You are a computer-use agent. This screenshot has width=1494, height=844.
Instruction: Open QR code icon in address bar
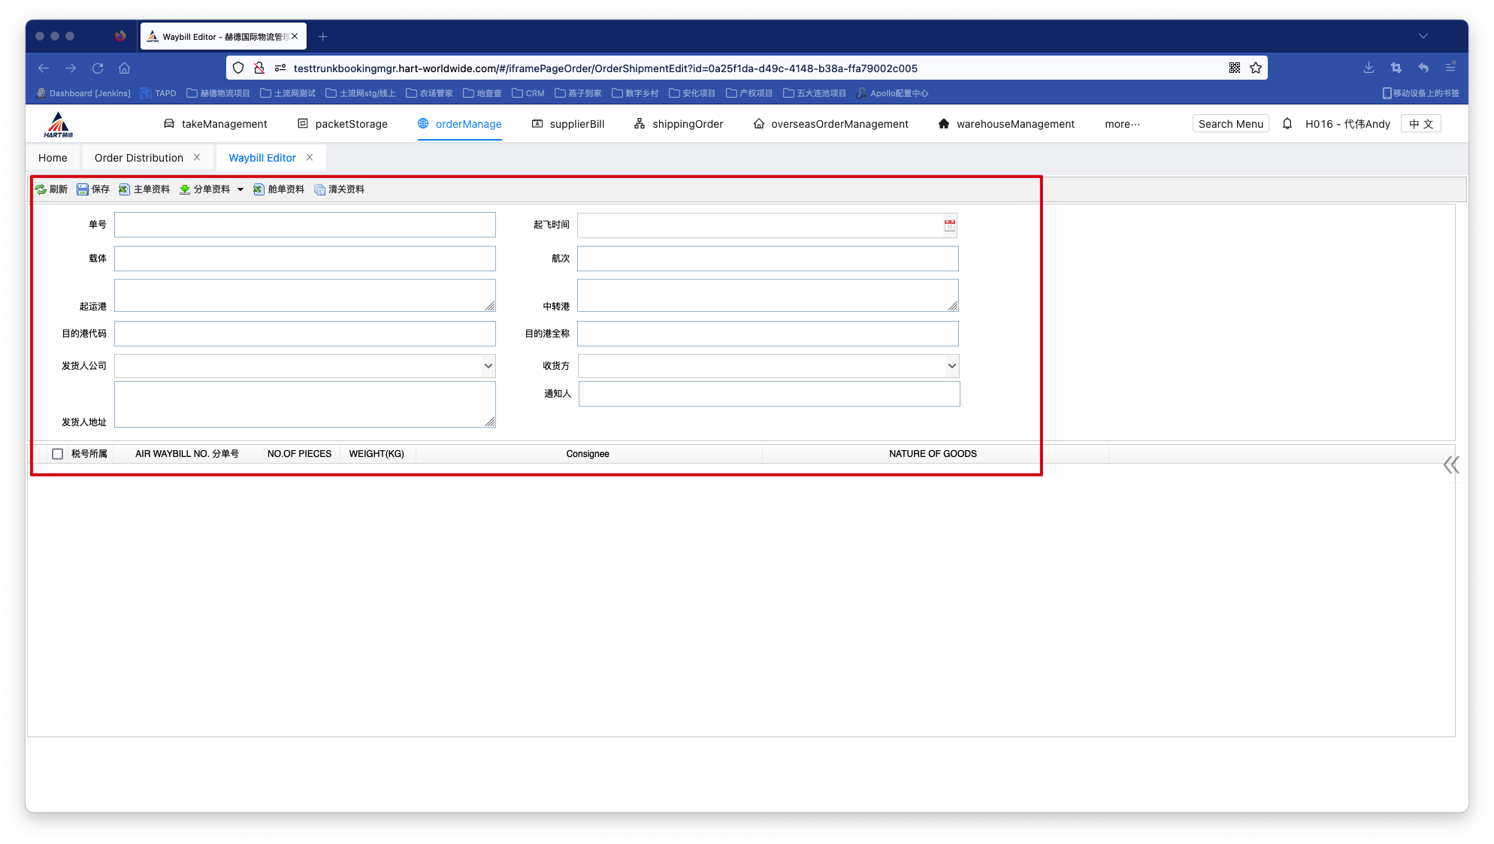pyautogui.click(x=1235, y=68)
